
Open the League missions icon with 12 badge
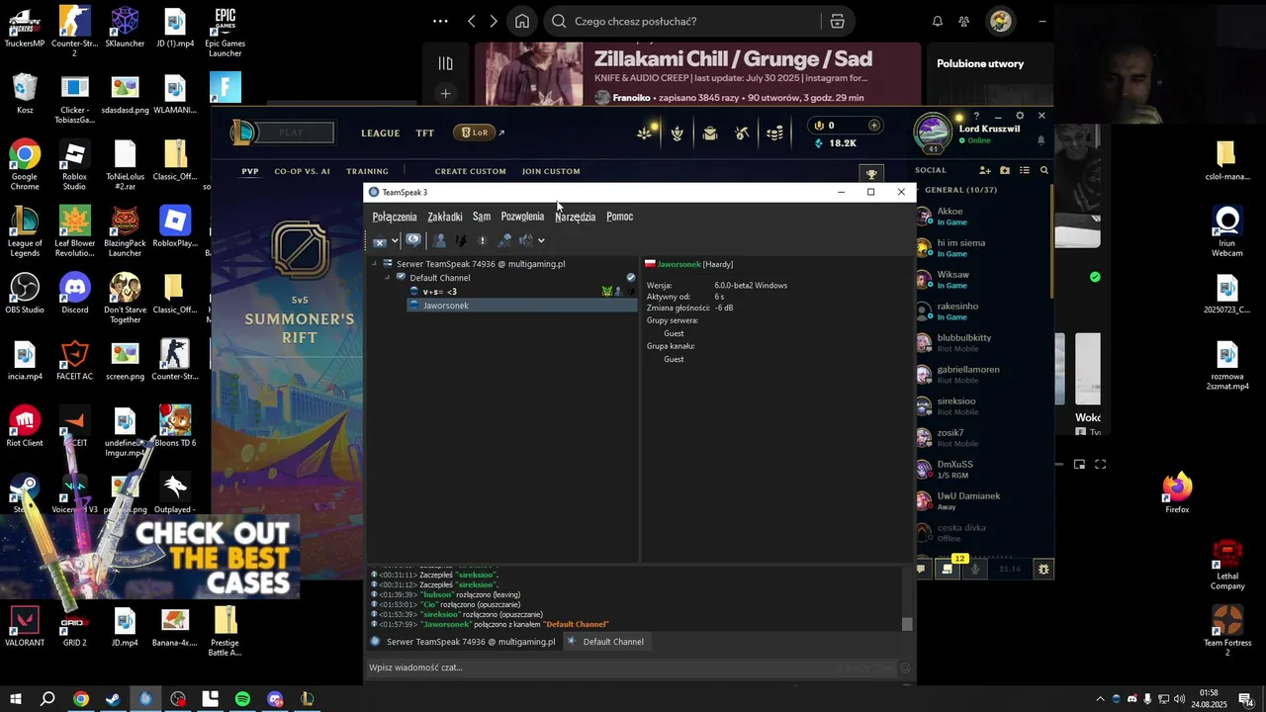click(x=949, y=569)
